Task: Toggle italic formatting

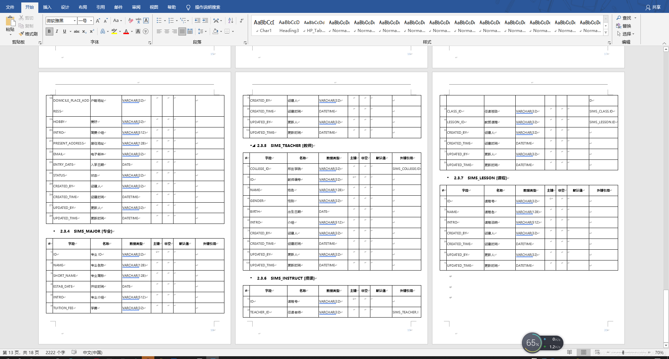Action: tap(57, 31)
